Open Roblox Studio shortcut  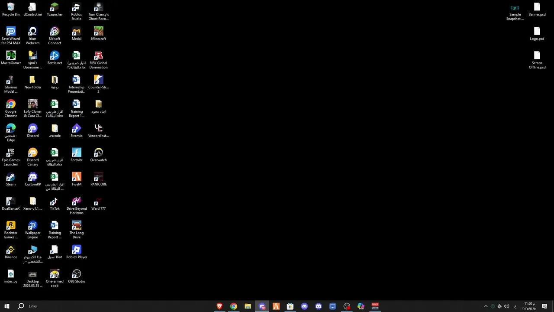[77, 12]
